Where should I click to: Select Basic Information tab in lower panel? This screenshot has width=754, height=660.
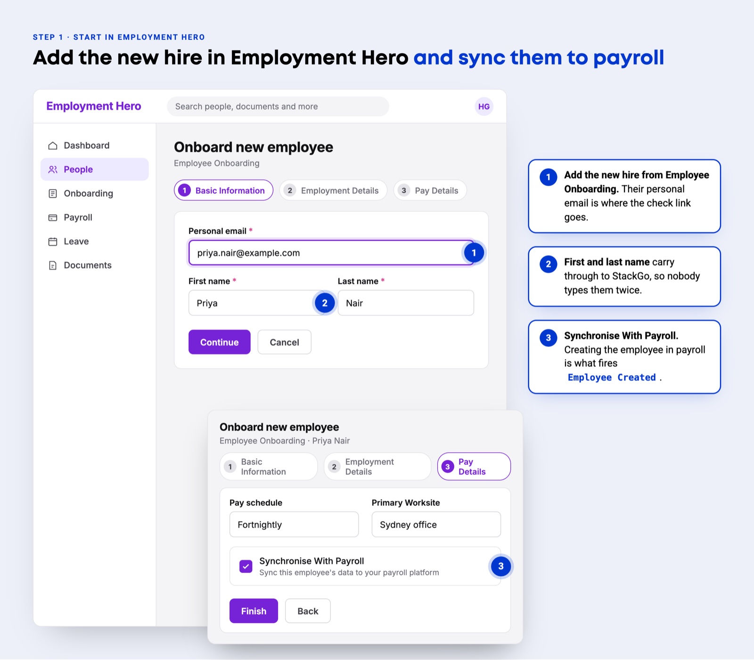point(269,467)
